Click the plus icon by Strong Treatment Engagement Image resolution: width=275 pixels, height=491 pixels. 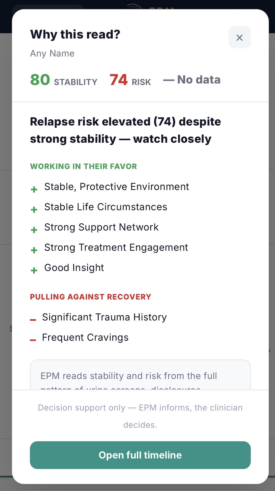click(x=34, y=250)
